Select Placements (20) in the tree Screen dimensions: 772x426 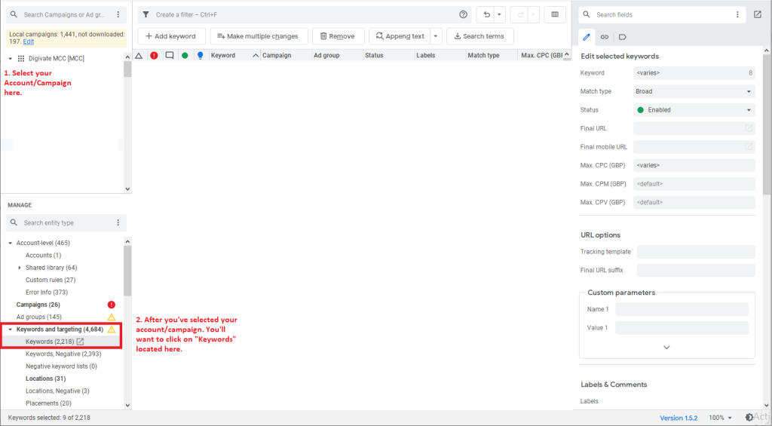[x=48, y=403]
